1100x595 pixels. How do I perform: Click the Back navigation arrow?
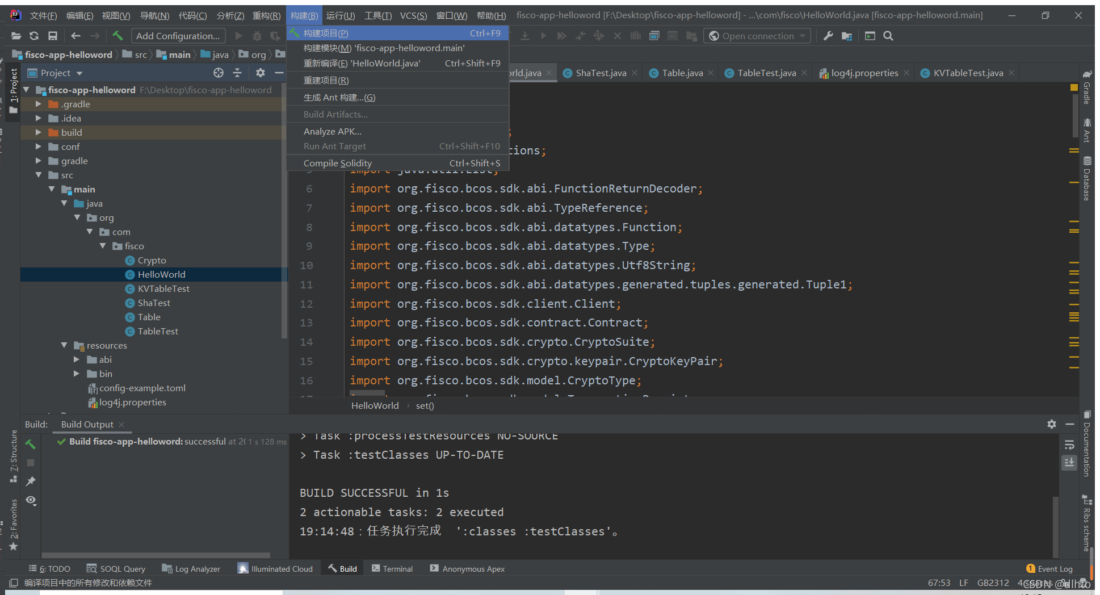click(75, 36)
